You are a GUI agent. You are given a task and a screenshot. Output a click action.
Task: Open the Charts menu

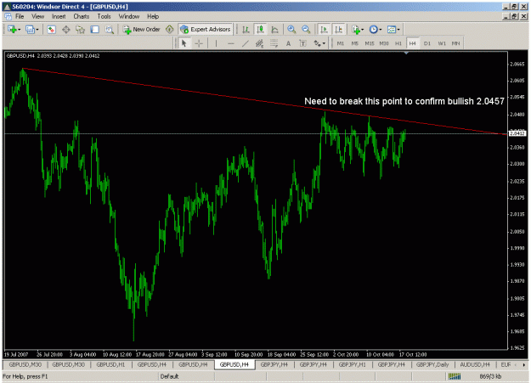coord(82,16)
